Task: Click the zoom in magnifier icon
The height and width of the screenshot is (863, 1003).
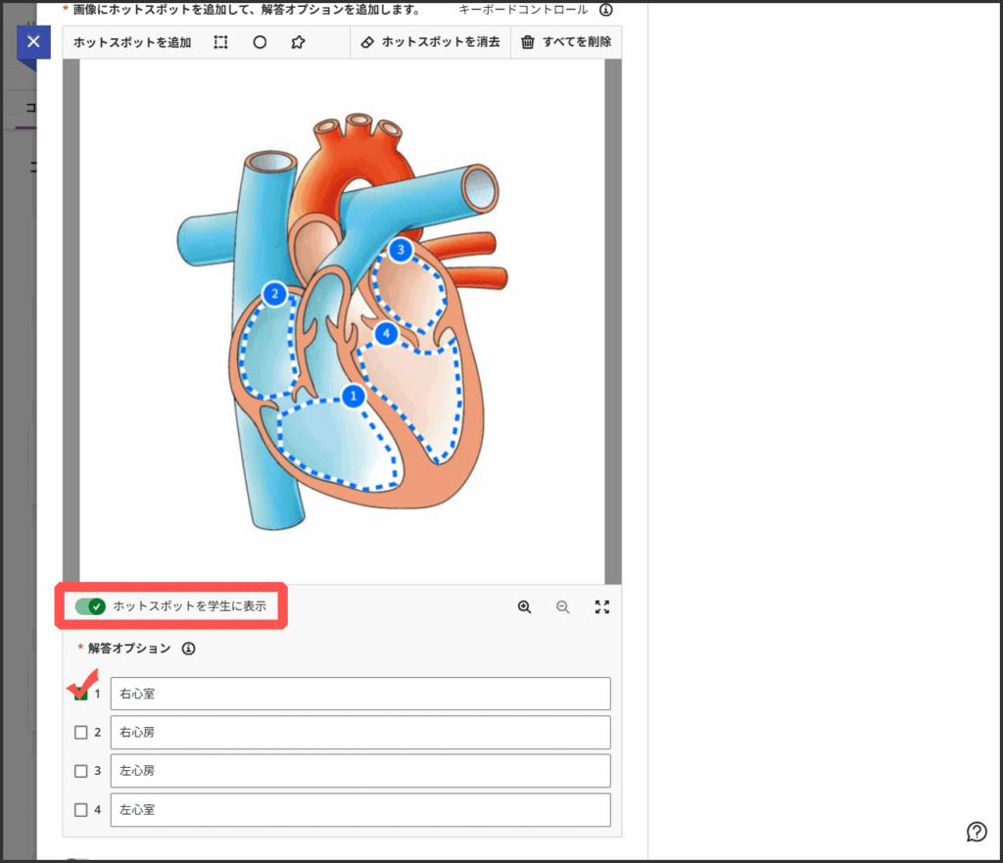Action: coord(525,607)
